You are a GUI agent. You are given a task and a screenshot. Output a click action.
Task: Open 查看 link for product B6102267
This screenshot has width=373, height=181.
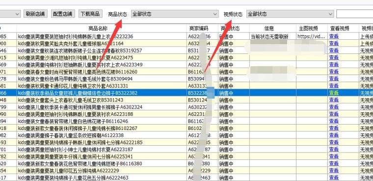(334, 128)
